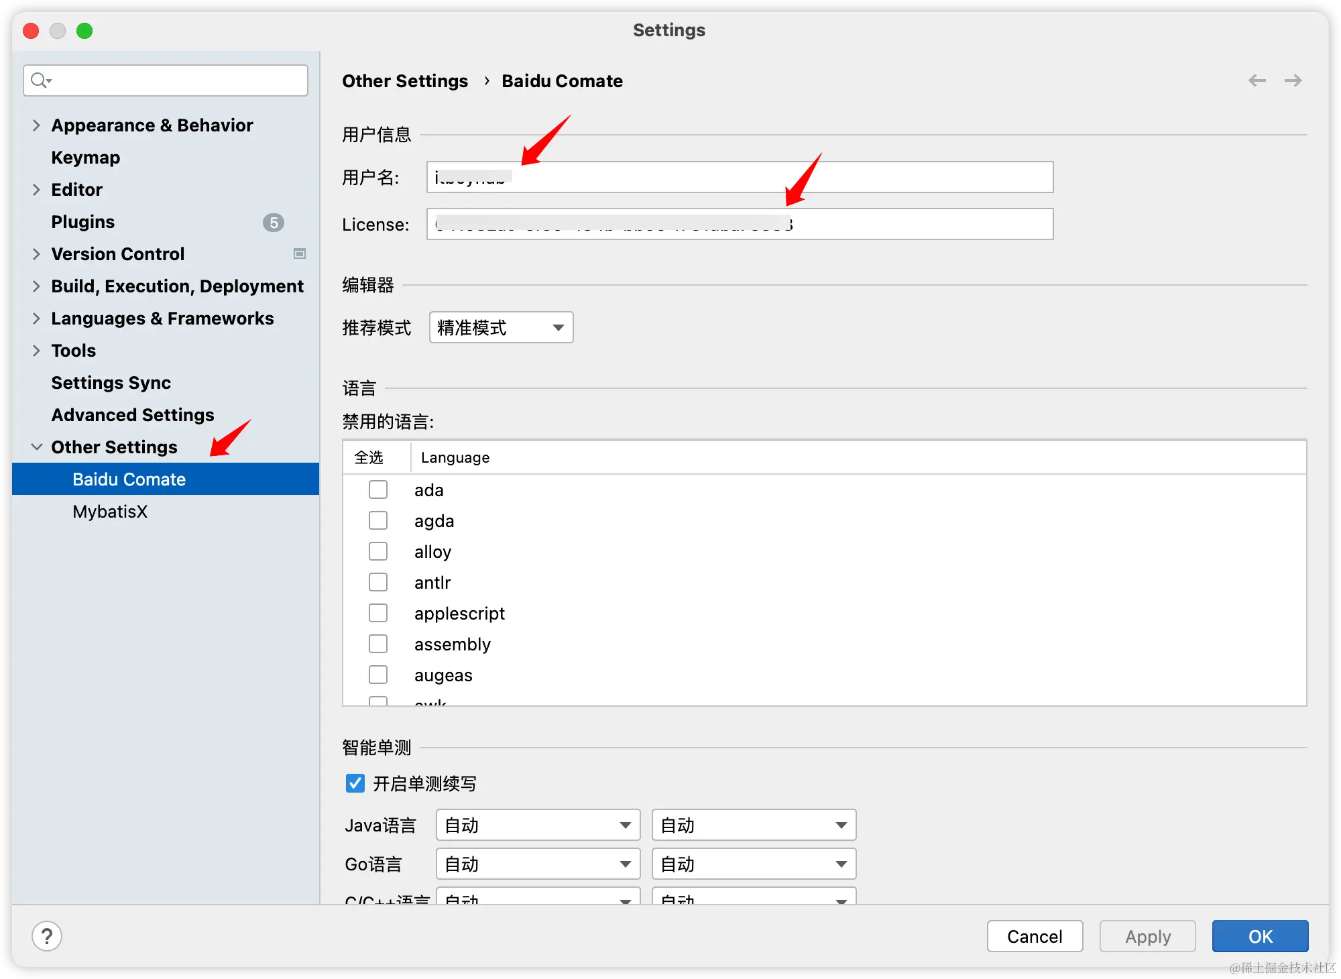Check the ada language checkbox
1341x979 pixels.
pos(378,490)
